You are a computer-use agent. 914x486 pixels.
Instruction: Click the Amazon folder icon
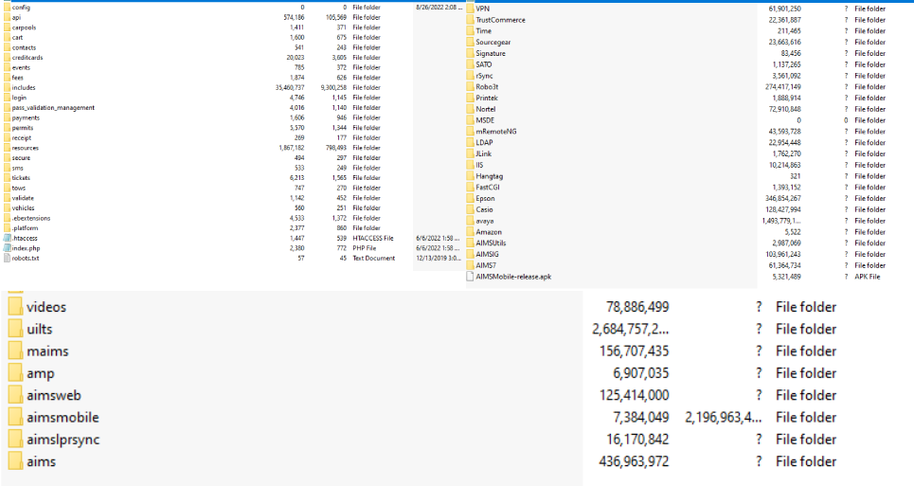(470, 232)
